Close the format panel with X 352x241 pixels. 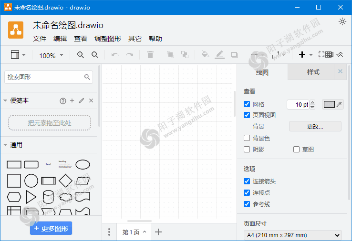tap(341, 71)
